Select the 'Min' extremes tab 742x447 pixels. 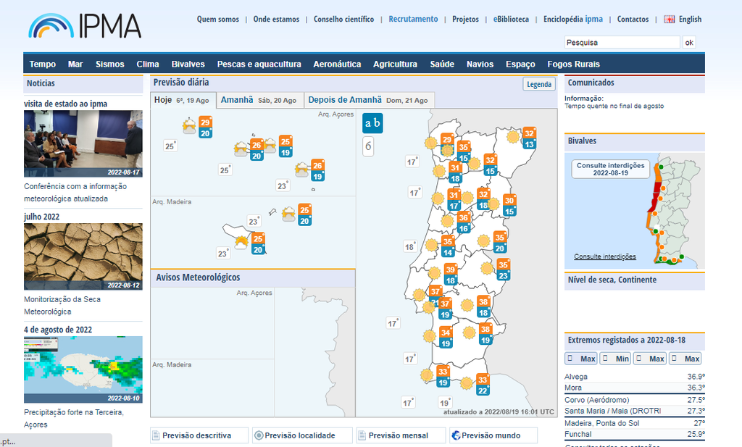(x=616, y=359)
